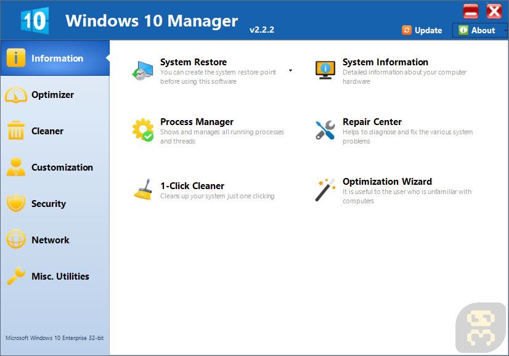Switch to the Optimizer tab label

point(52,95)
